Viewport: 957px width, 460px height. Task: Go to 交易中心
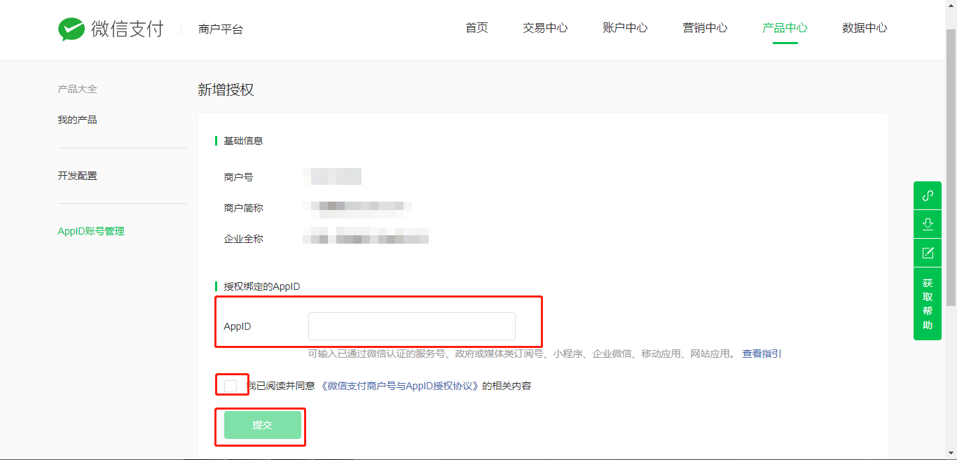pos(545,28)
